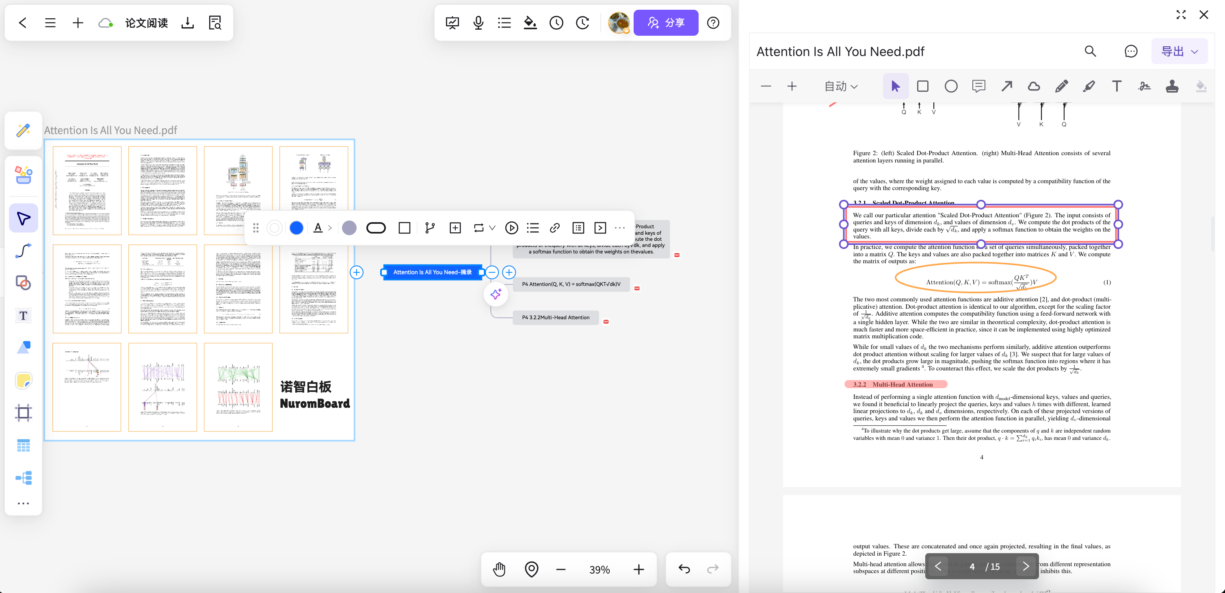Select the shape tool in sidebar

pyautogui.click(x=23, y=283)
